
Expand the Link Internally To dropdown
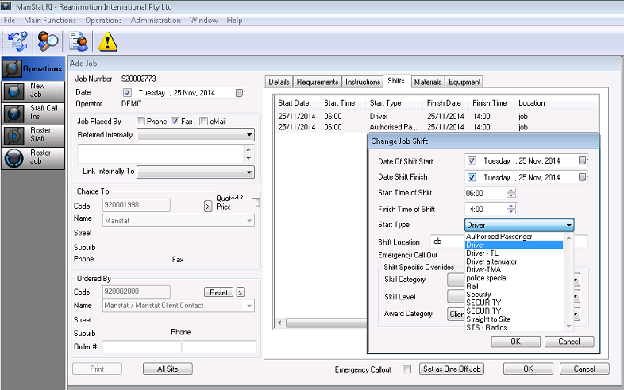(x=249, y=172)
